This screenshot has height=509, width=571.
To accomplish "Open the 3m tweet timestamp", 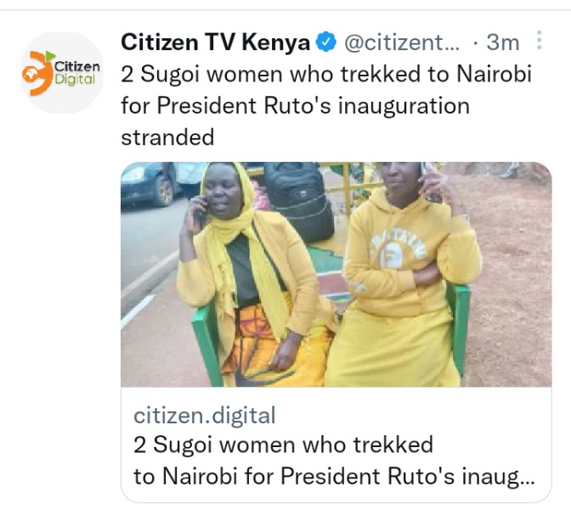I will 503,42.
